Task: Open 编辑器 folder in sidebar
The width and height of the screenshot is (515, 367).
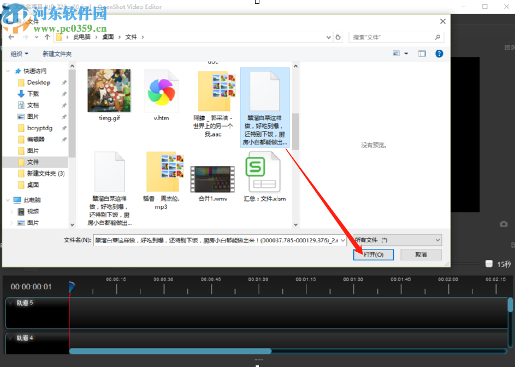Action: click(x=36, y=139)
